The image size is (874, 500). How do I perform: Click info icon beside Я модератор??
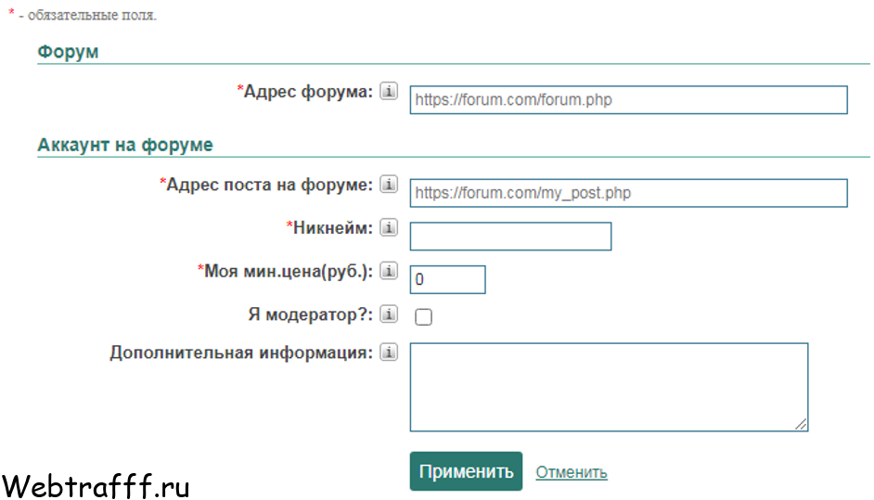389,314
